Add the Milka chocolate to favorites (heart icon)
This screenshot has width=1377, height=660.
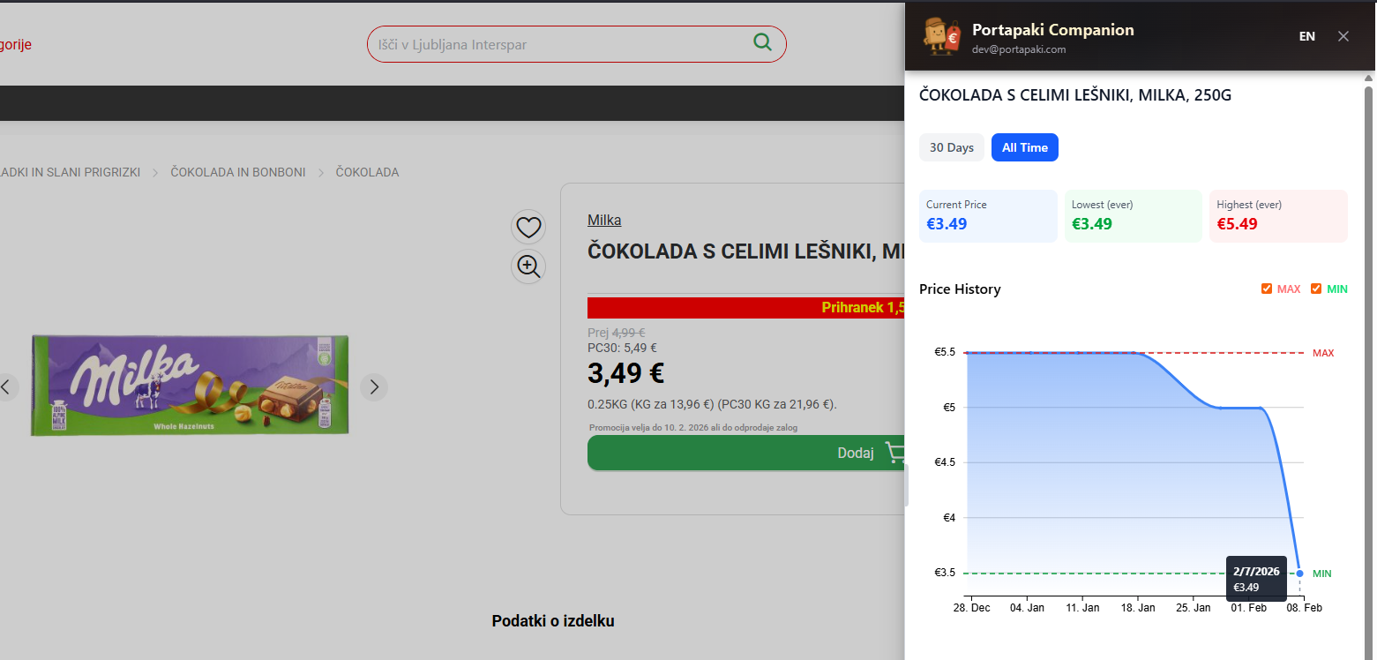[x=528, y=228]
